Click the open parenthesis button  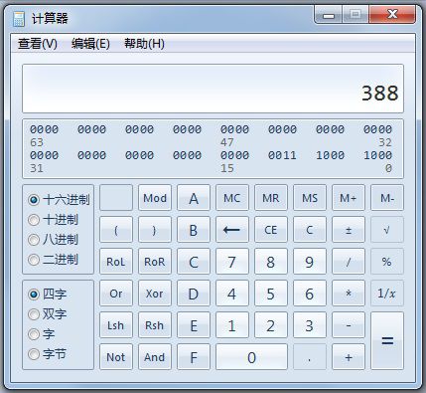click(x=116, y=230)
